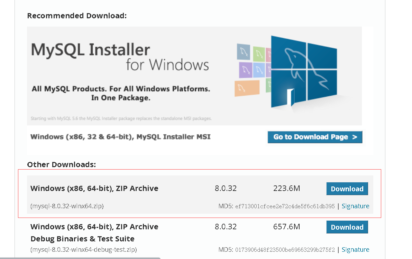Click filename text (mysql-8.0.32-winx64-debug-test.zip)
Viewport: 412px width, 259px height.
pos(84,249)
